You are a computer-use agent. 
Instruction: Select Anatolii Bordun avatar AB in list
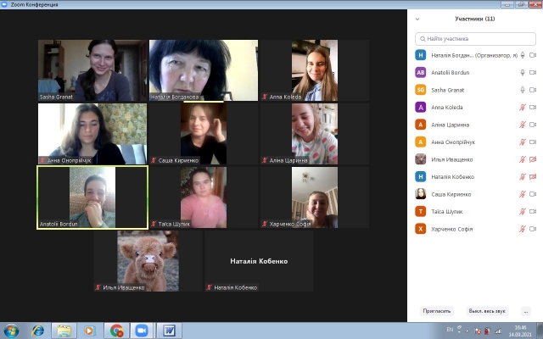pyautogui.click(x=421, y=72)
